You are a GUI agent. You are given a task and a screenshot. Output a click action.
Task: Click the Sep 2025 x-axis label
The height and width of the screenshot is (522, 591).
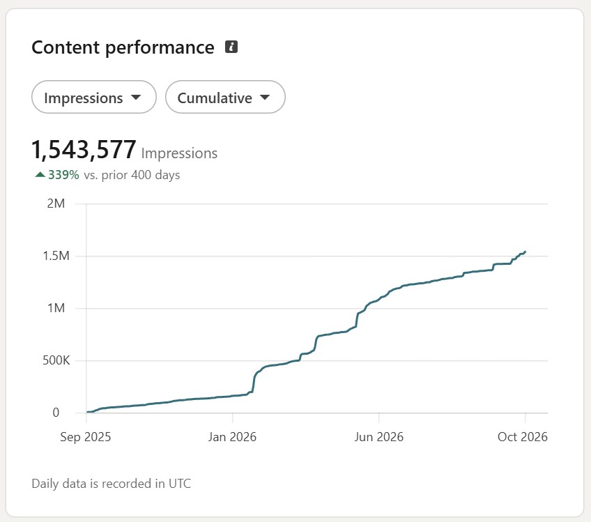(x=86, y=437)
